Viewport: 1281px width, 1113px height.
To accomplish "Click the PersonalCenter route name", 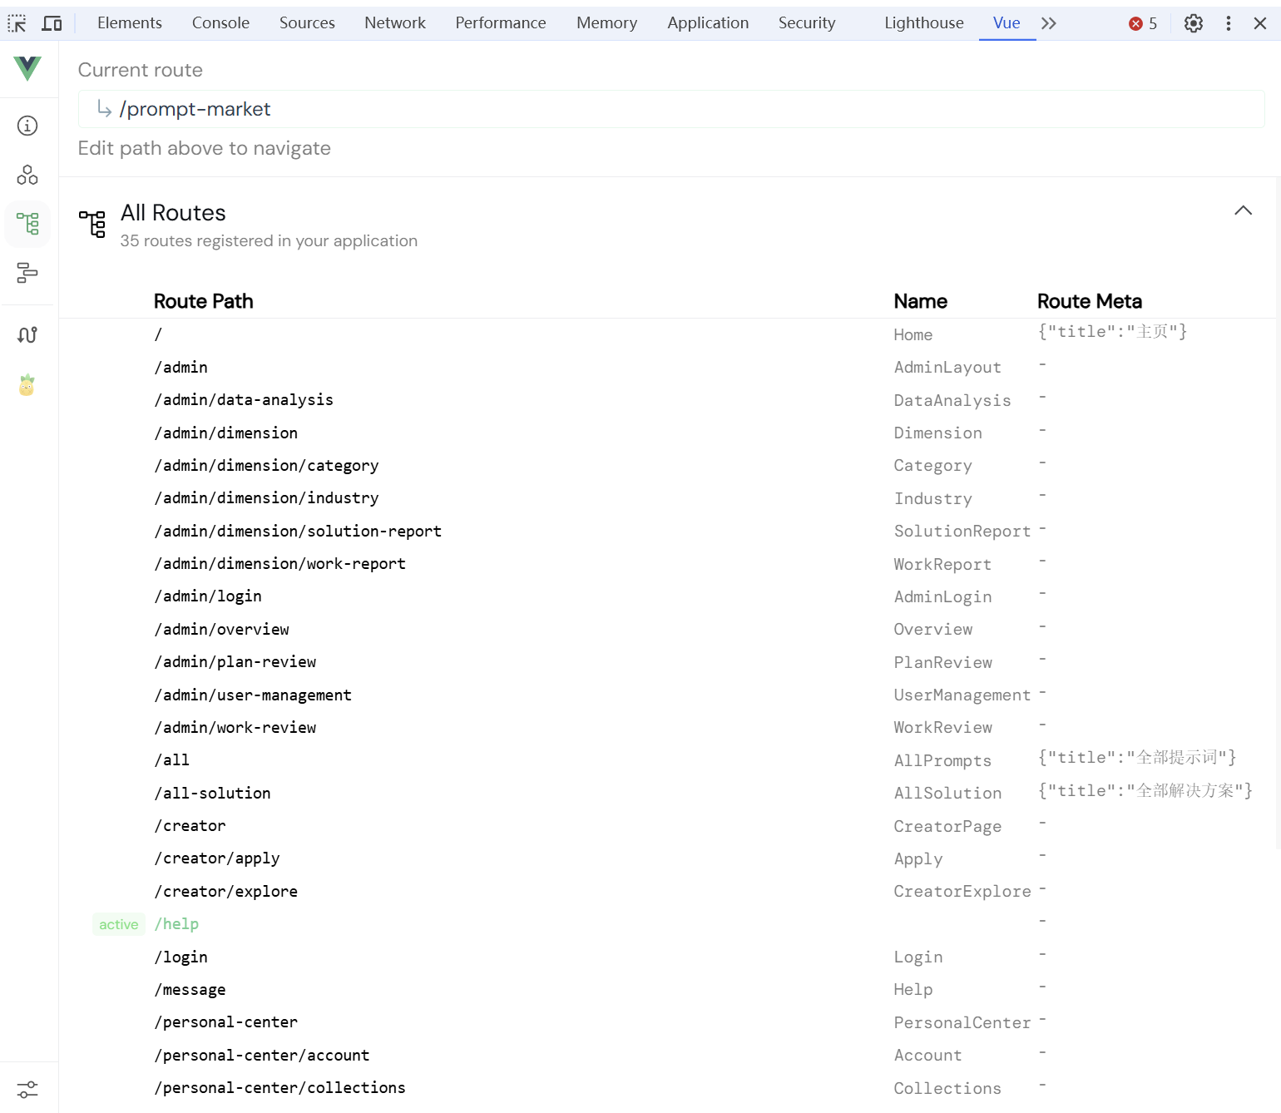I will 962,1023.
